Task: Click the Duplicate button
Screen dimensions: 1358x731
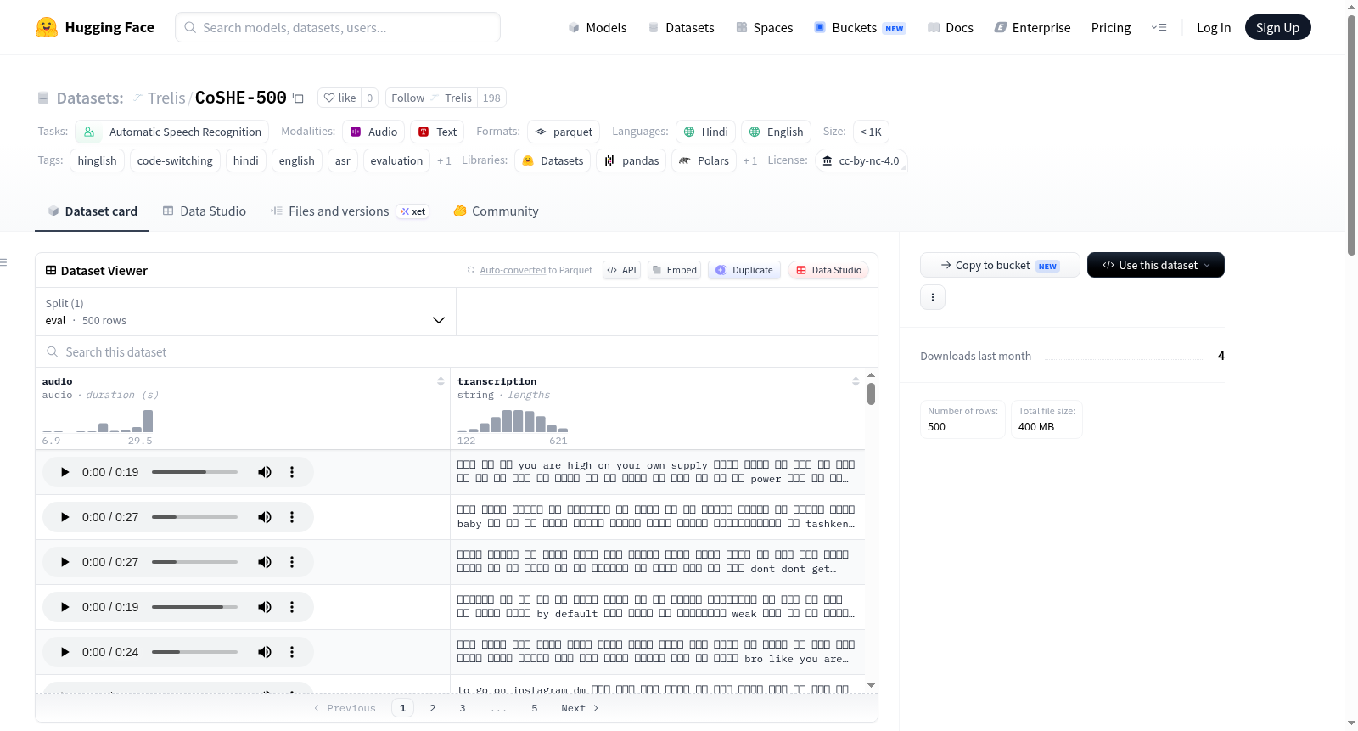Action: [x=744, y=270]
